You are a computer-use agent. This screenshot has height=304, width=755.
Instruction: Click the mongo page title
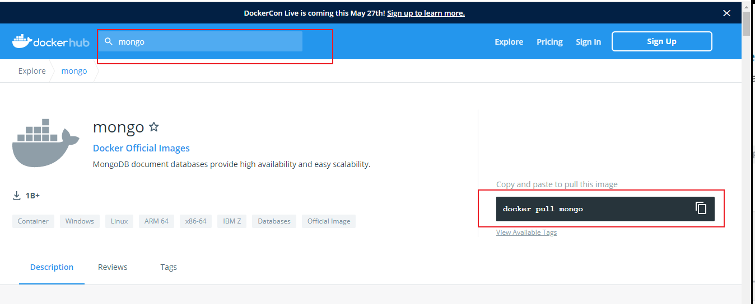[119, 127]
